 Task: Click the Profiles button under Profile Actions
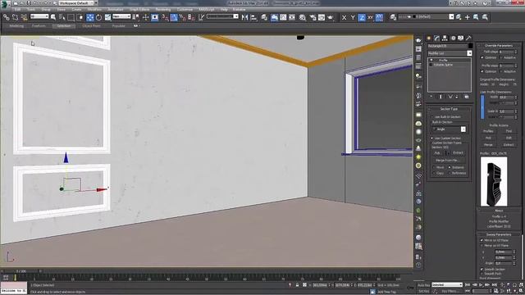coord(488,131)
